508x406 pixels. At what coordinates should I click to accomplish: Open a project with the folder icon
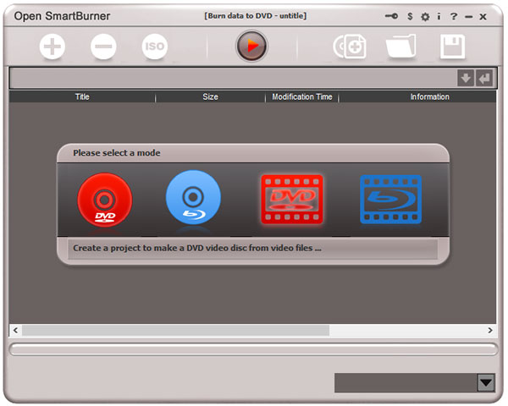[x=401, y=46]
